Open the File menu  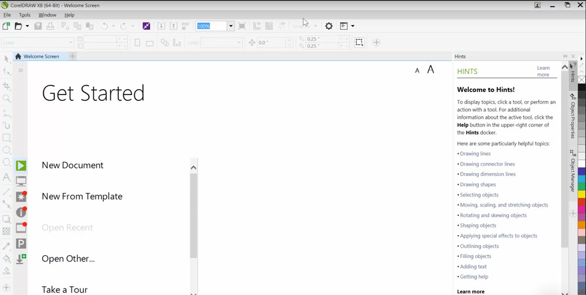point(7,15)
